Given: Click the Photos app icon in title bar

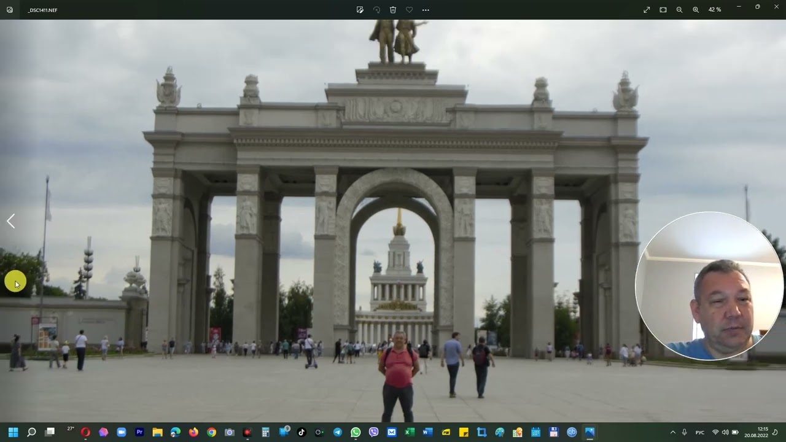Looking at the screenshot, I should pos(10,10).
